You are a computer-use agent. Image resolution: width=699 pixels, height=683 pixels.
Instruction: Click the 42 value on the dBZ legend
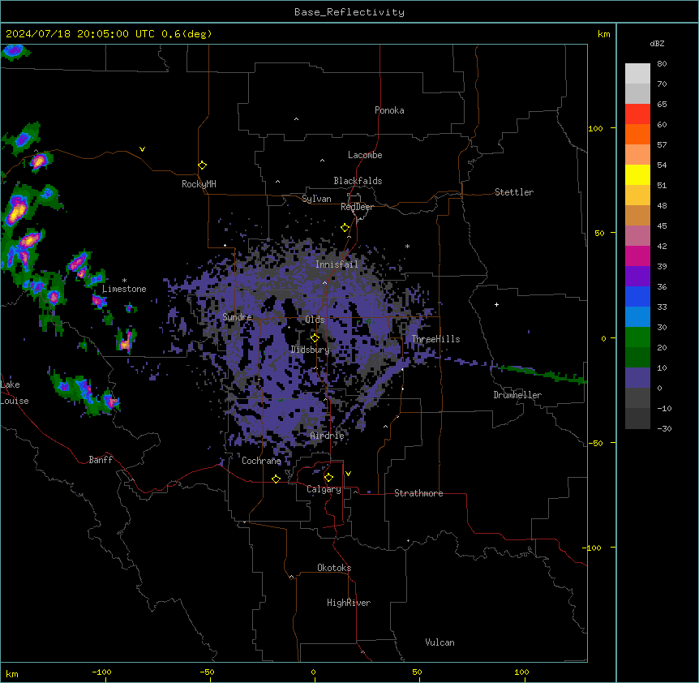coord(662,246)
